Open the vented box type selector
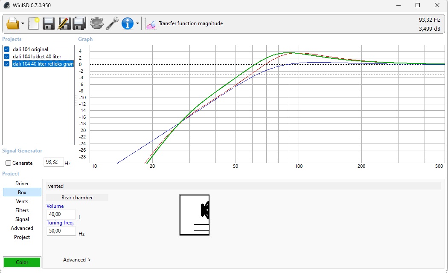 (244, 186)
